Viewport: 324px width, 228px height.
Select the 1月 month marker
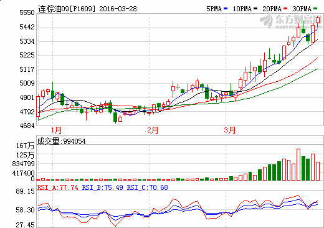pyautogui.click(x=56, y=131)
